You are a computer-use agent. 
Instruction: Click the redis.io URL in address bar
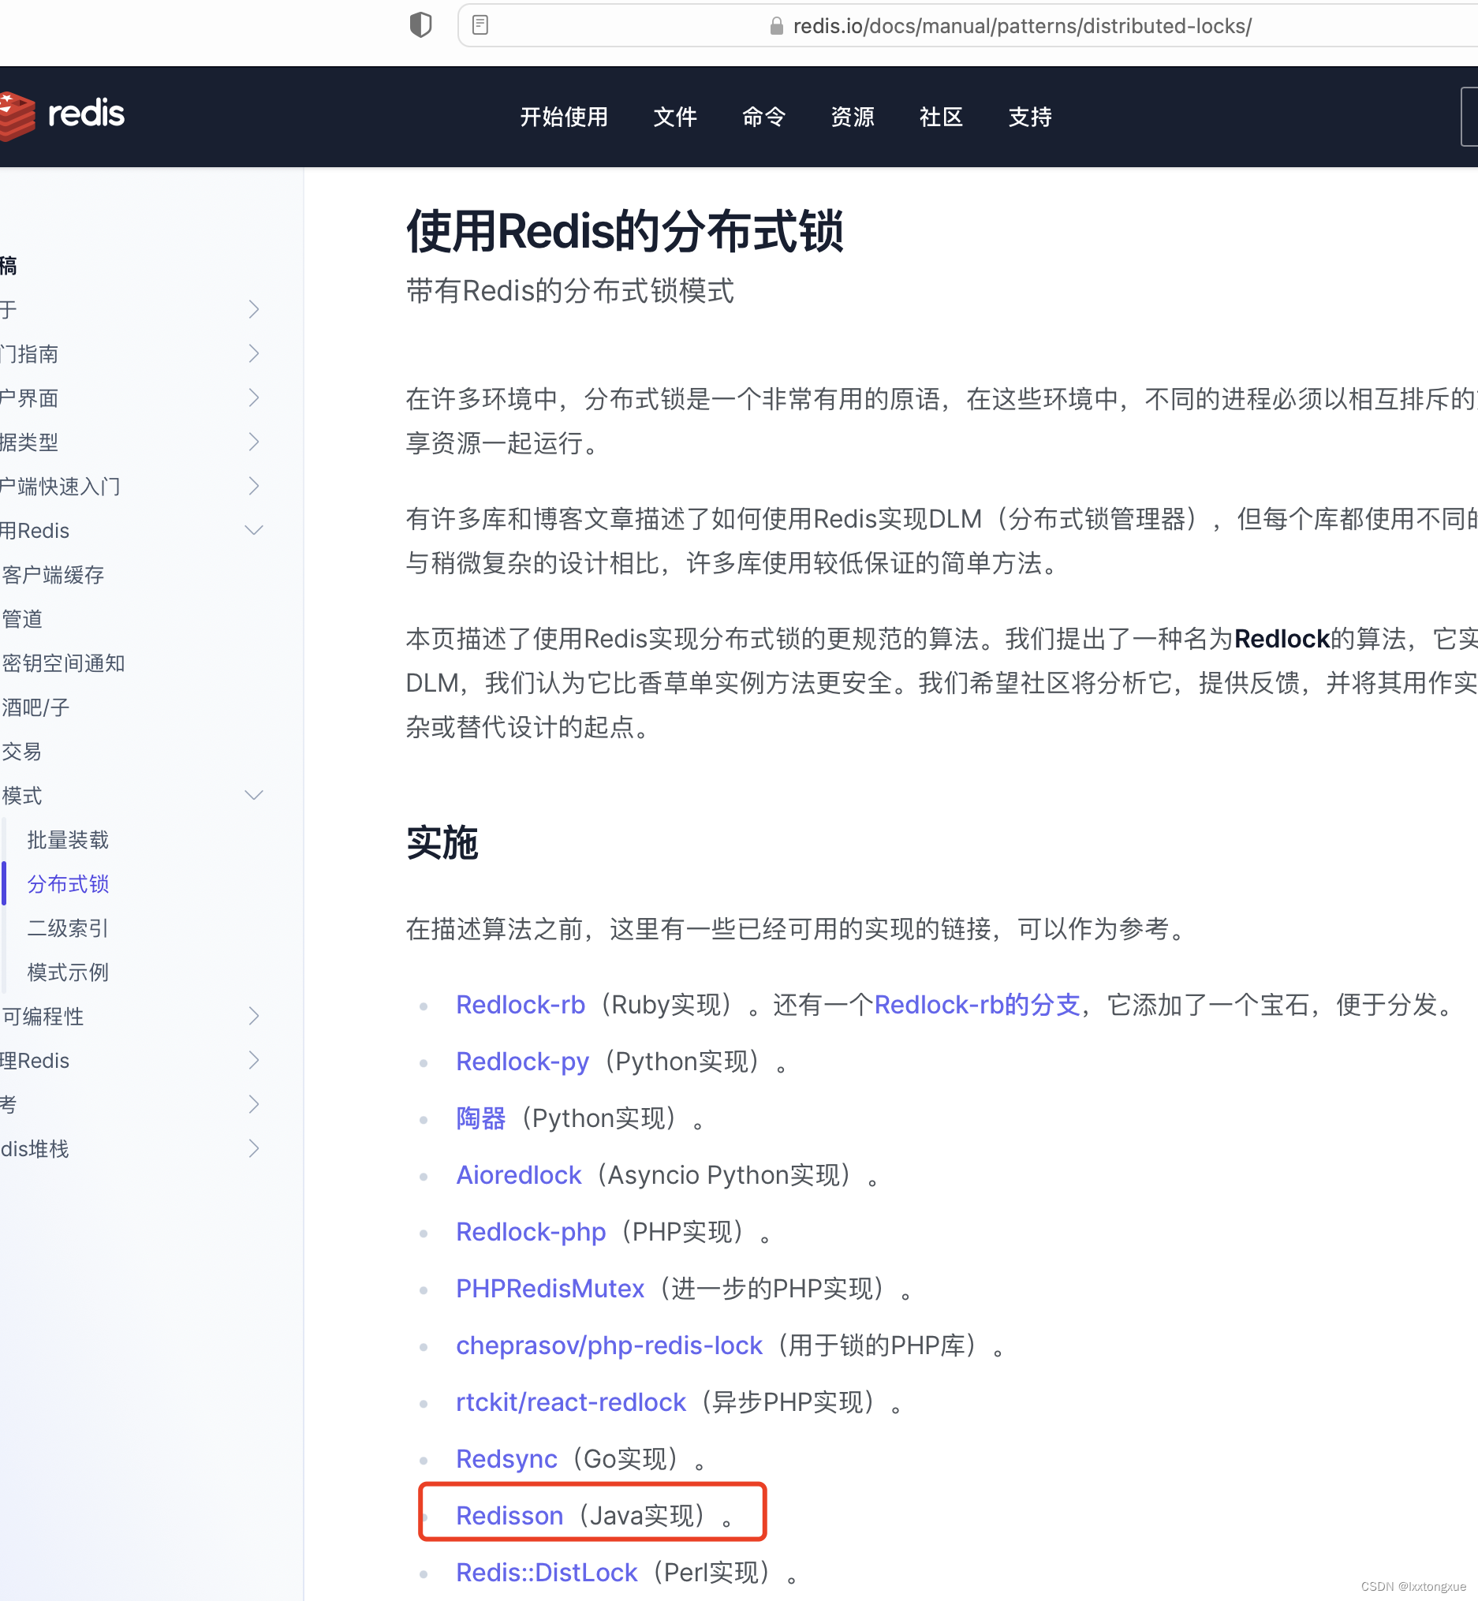point(1022,26)
